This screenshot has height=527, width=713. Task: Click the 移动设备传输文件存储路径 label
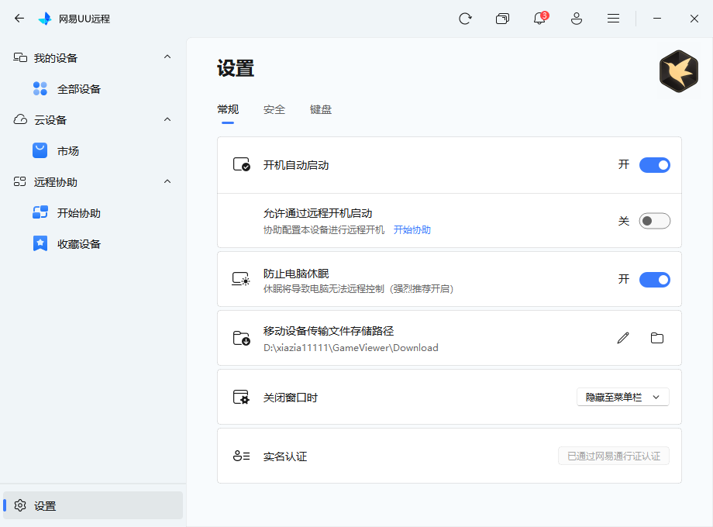(x=329, y=331)
